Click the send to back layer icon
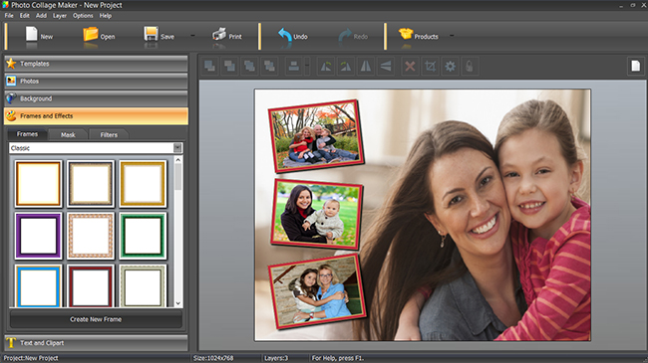This screenshot has height=363, width=648. [x=269, y=66]
